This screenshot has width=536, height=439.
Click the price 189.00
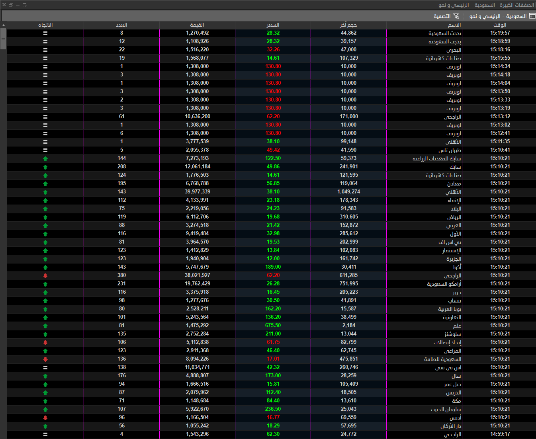[273, 267]
